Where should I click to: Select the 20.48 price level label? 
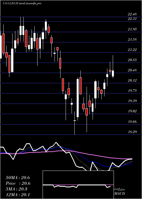[132, 70]
